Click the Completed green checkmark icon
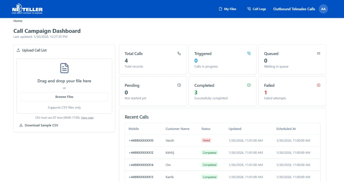 click(249, 85)
